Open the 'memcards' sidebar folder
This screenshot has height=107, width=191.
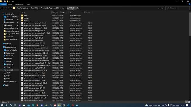tap(10, 37)
